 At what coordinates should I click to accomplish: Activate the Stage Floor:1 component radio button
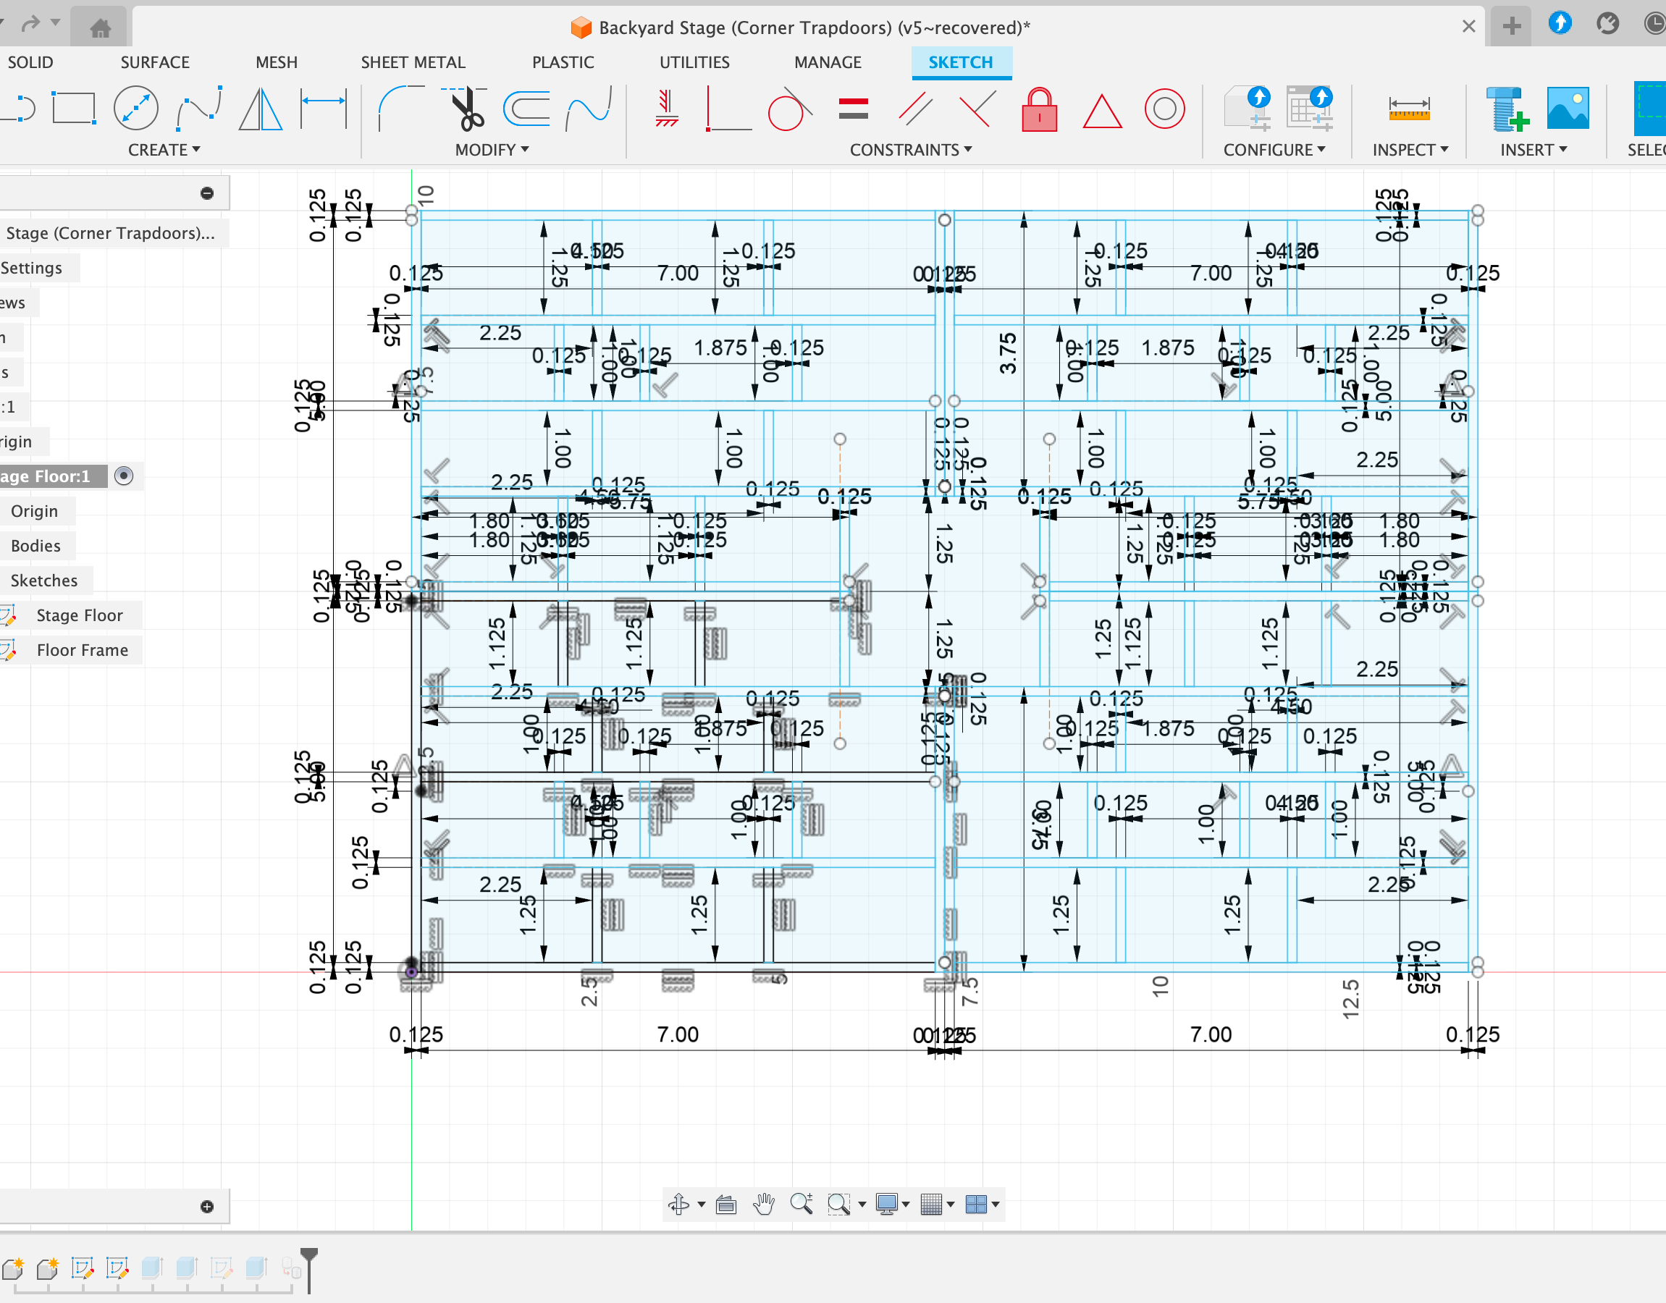[x=124, y=476]
